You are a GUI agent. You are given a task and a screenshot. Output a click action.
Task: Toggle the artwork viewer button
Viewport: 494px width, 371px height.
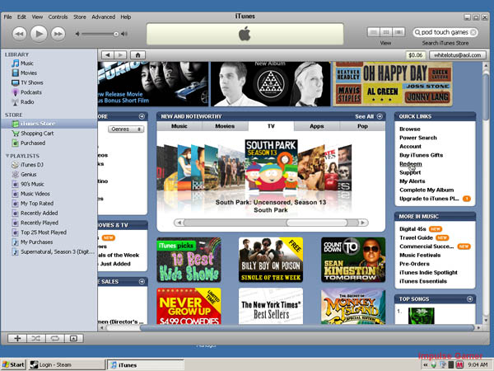[x=74, y=338]
